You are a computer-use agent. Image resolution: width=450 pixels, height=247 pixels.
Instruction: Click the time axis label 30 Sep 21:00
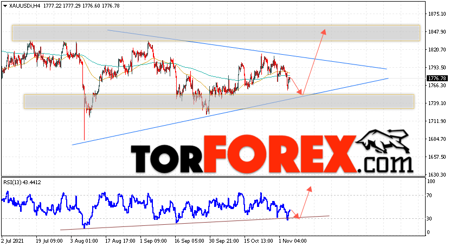click(x=224, y=240)
